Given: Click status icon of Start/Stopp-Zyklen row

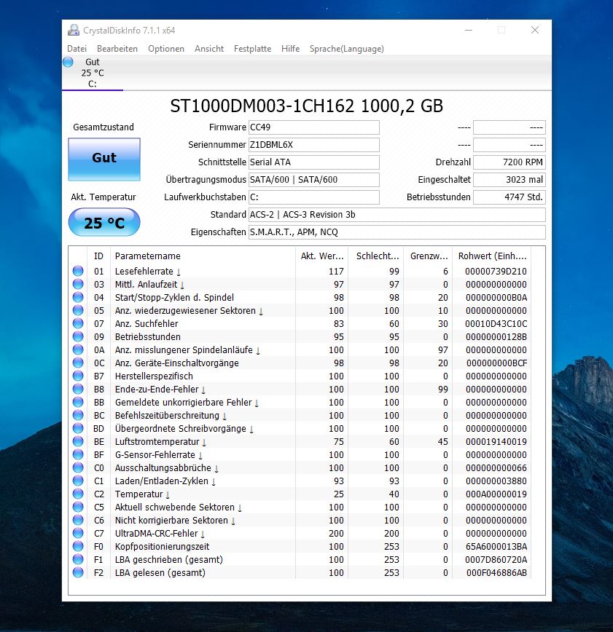Looking at the screenshot, I should (78, 297).
